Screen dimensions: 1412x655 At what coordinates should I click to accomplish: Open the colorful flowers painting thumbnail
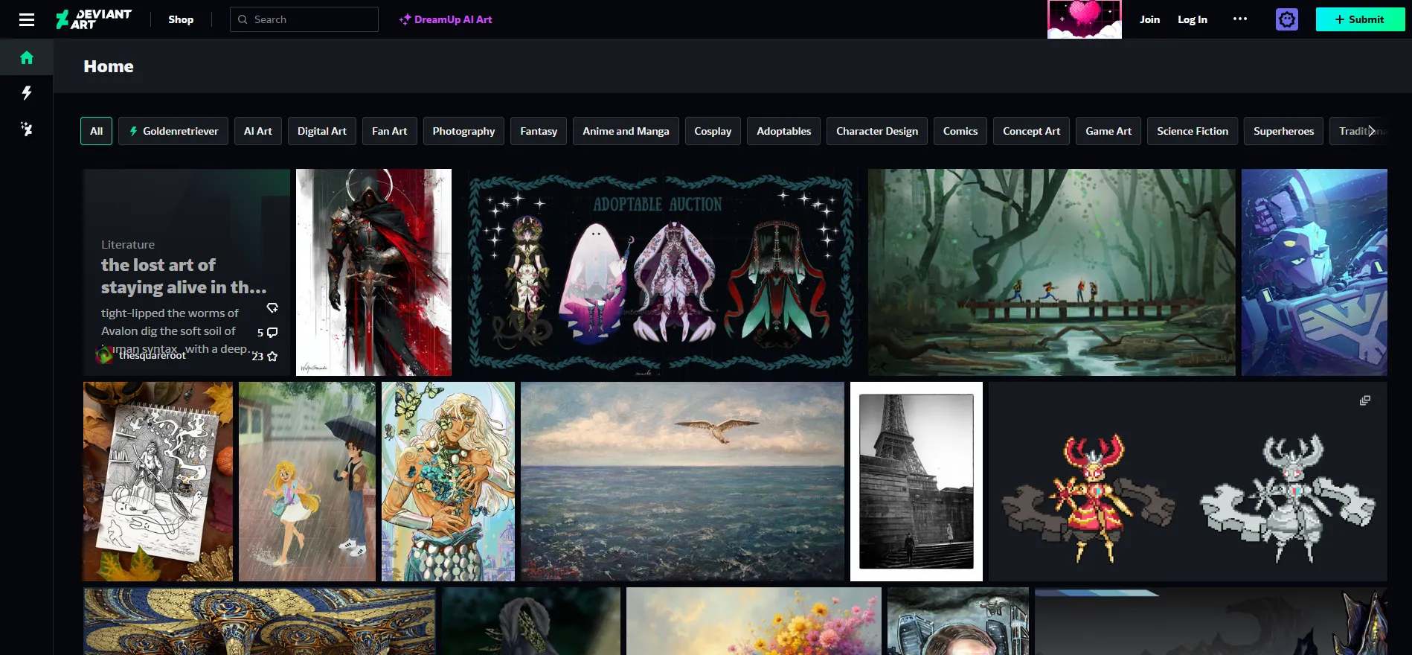click(x=754, y=622)
